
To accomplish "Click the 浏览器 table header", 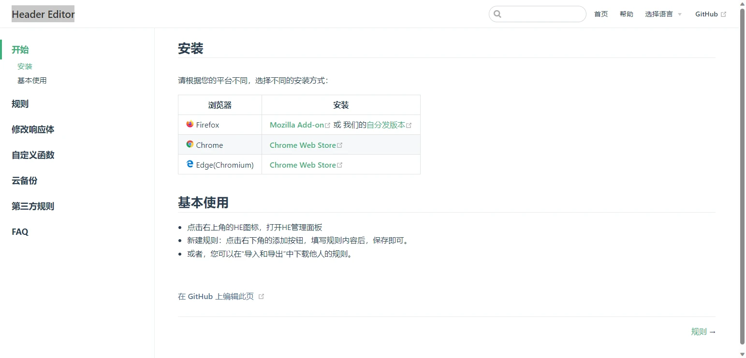I will tap(220, 105).
